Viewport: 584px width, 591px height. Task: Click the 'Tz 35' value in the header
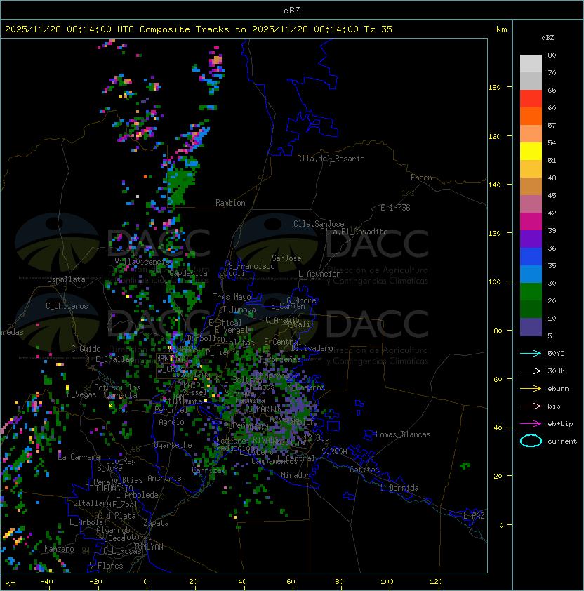(378, 29)
